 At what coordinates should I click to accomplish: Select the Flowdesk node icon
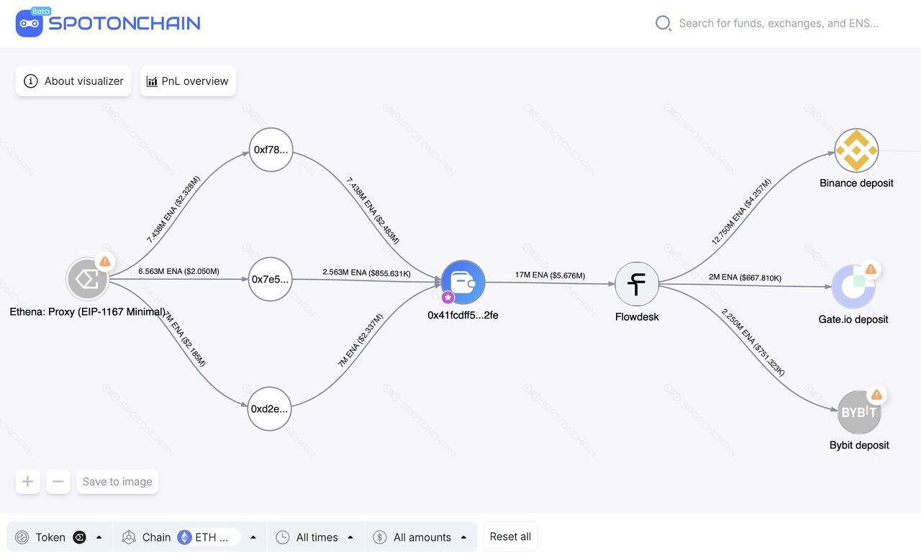point(637,284)
